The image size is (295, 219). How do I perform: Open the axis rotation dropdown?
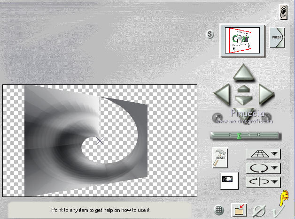click(x=263, y=182)
